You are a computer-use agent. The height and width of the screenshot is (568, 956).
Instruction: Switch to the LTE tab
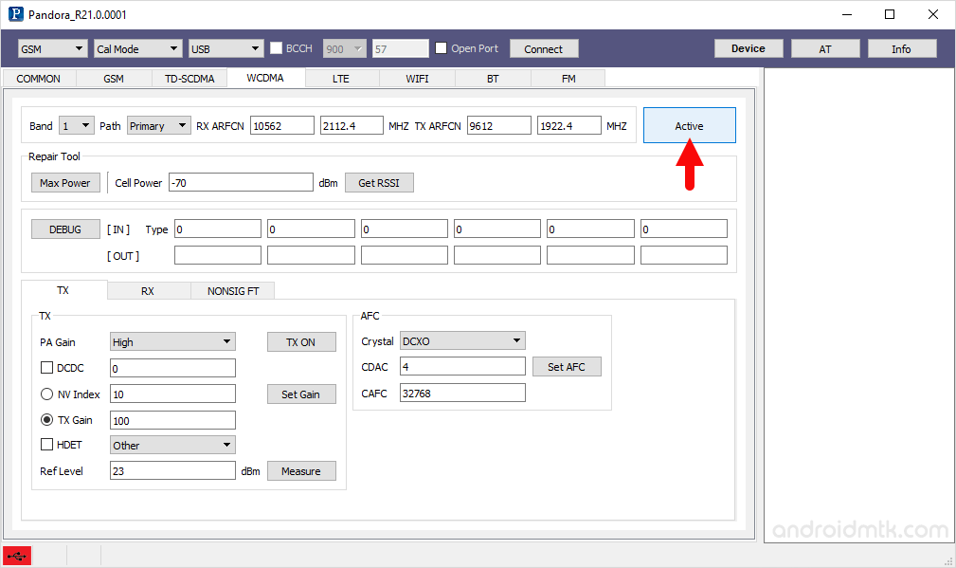pos(341,79)
